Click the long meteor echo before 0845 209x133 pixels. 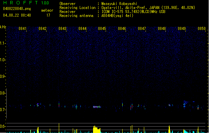[x=97, y=107]
